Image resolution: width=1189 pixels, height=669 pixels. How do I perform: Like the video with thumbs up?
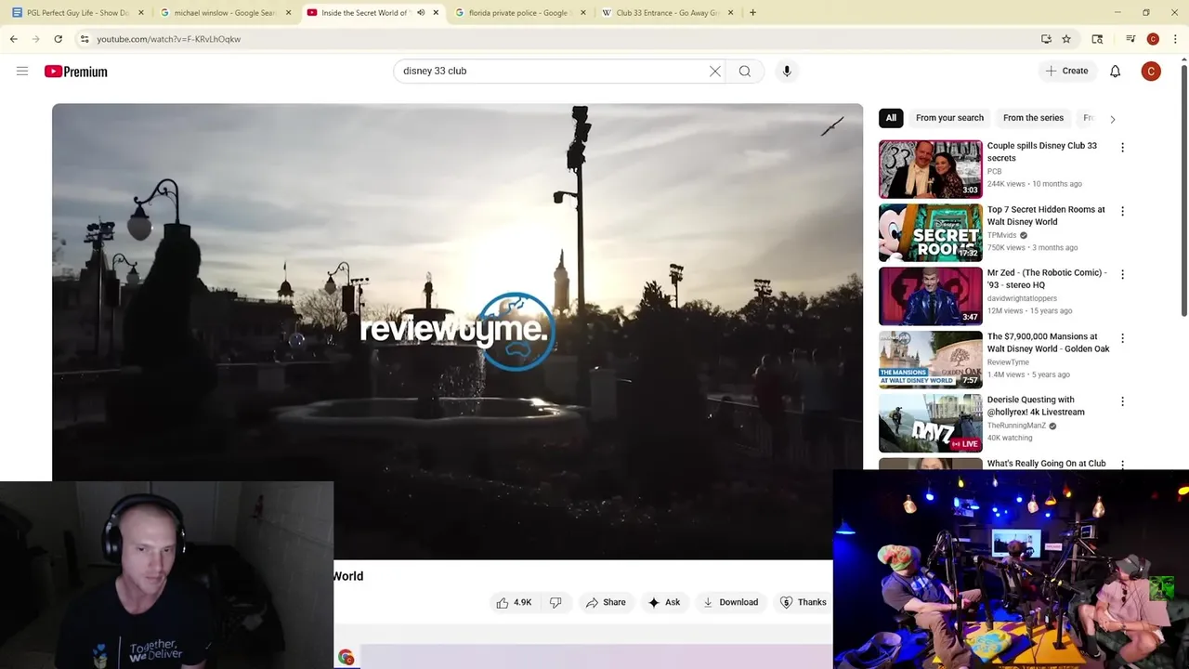click(x=514, y=602)
